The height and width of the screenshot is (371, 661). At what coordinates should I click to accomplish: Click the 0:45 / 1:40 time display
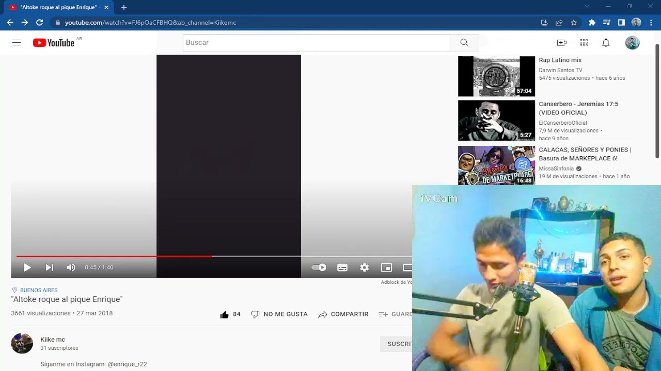[99, 267]
